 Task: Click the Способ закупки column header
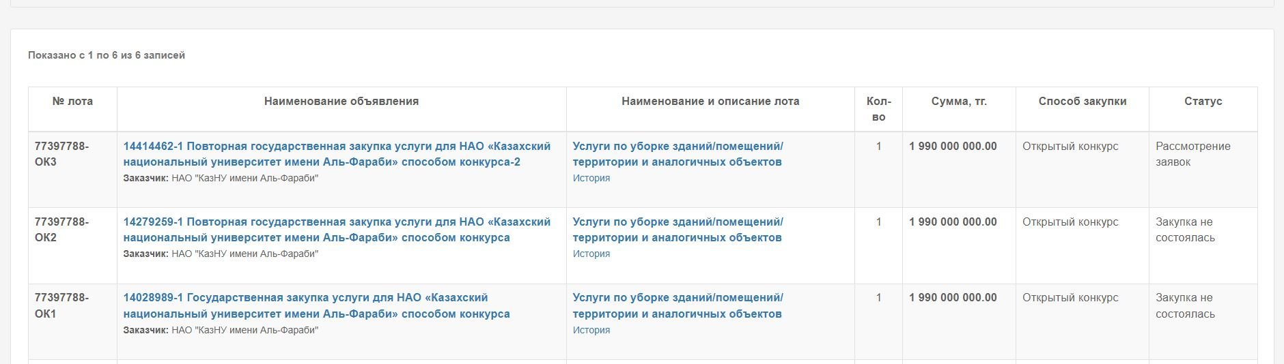pyautogui.click(x=1082, y=102)
